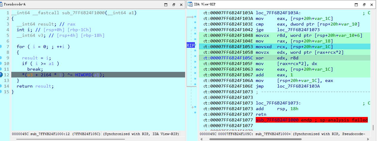Close the Pseudocode-A panel
This screenshot has height=141, width=377.
pyautogui.click(x=181, y=4)
